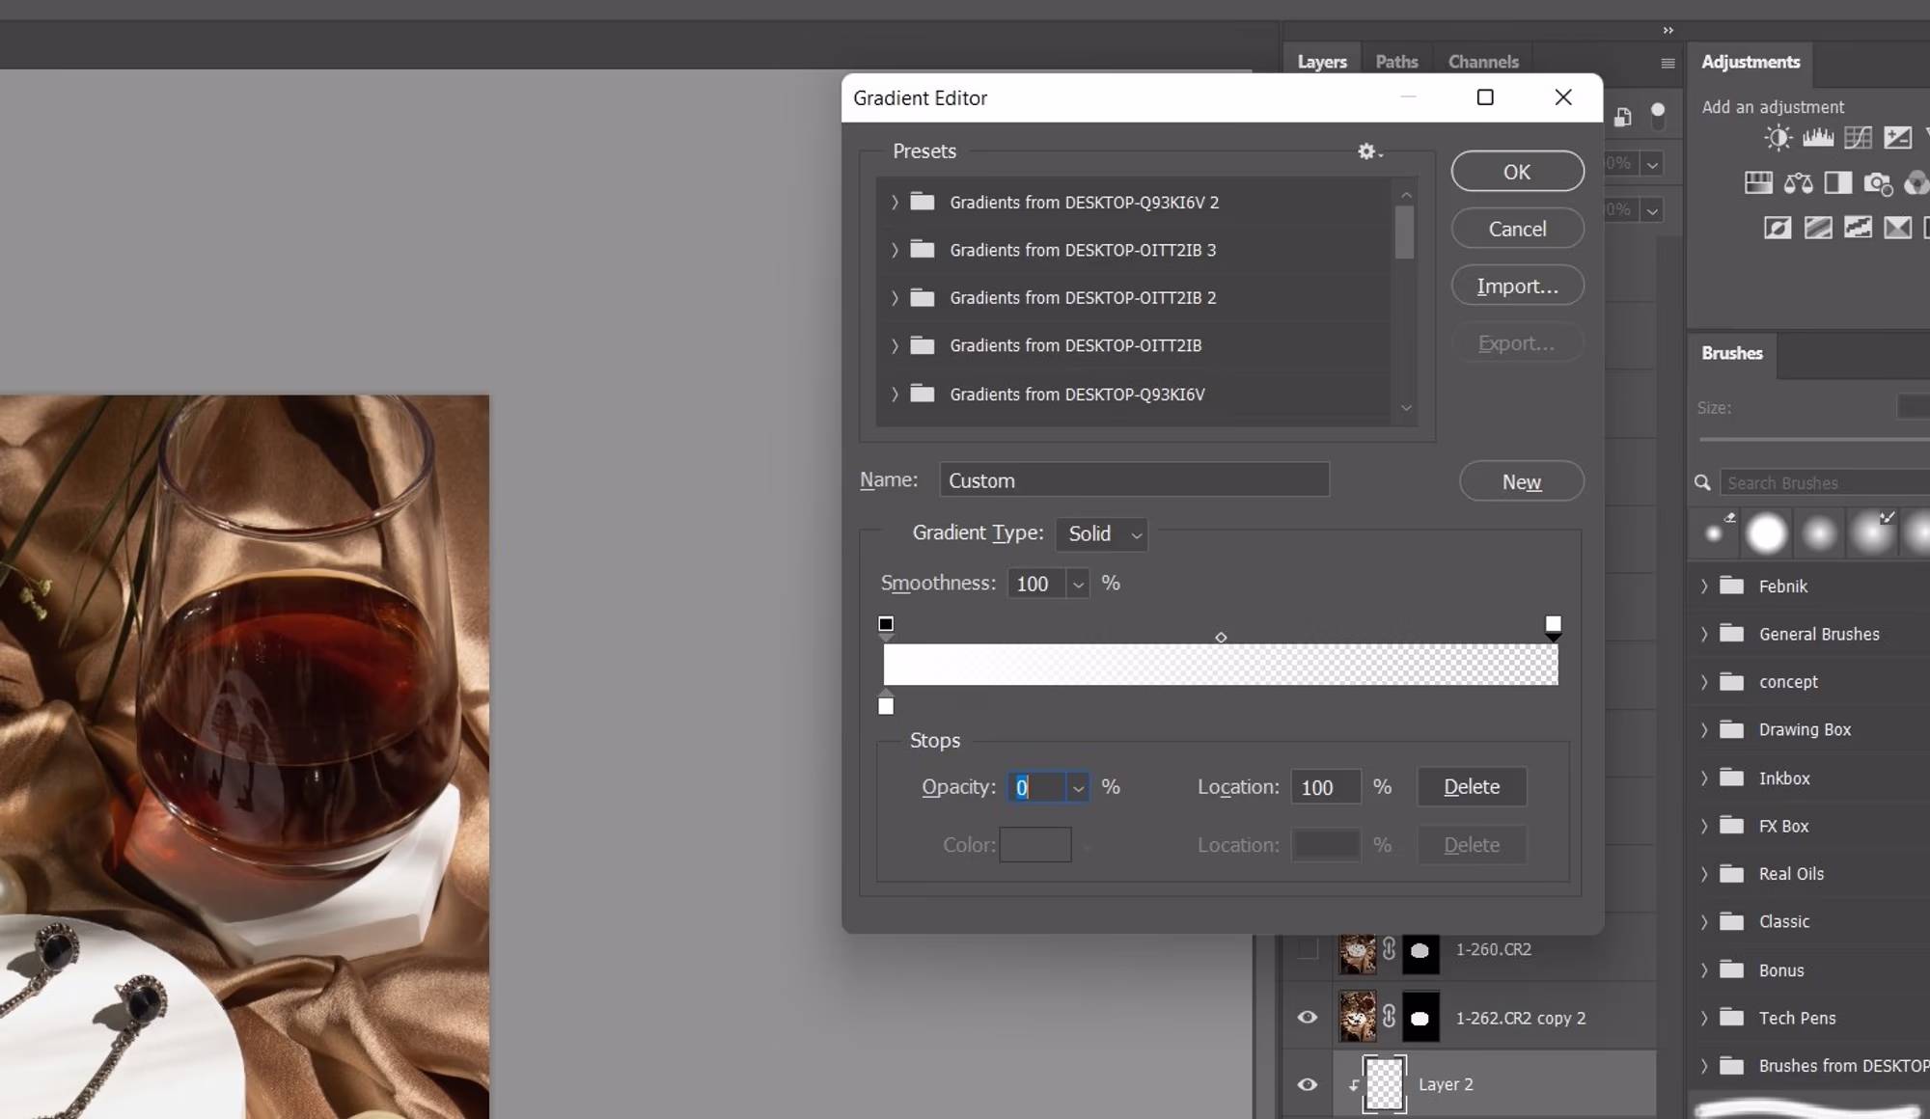1930x1119 pixels.
Task: Select the right opacity stop on the gradient
Action: pos(1553,625)
